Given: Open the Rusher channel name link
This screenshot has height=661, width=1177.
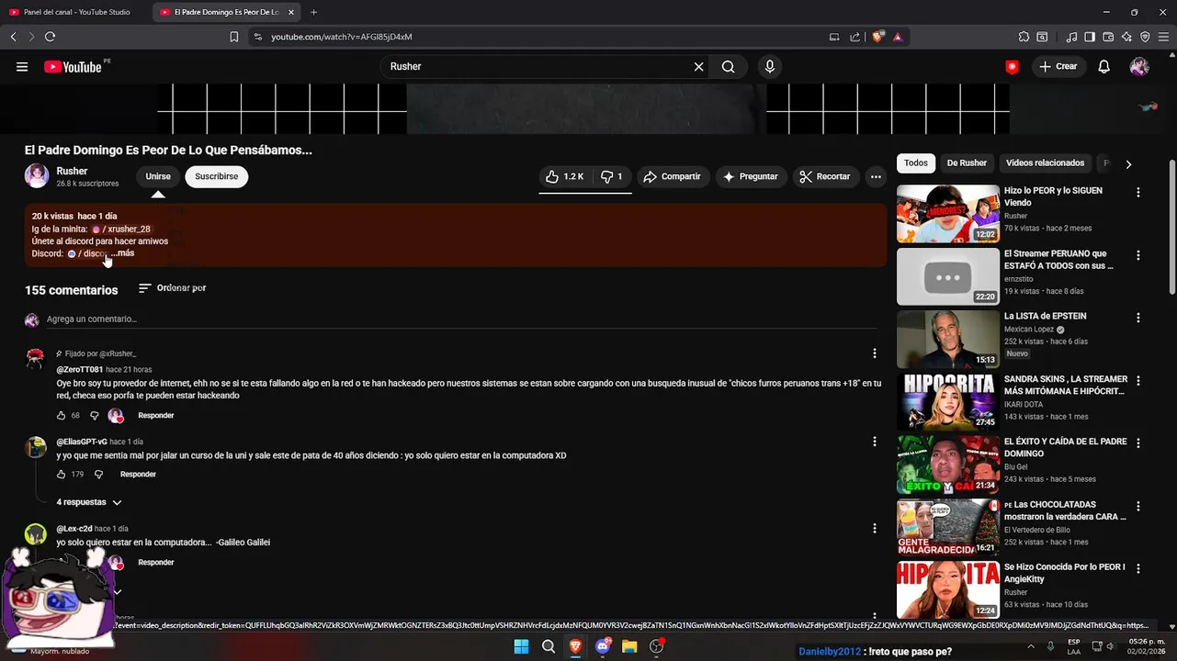Looking at the screenshot, I should [72, 171].
